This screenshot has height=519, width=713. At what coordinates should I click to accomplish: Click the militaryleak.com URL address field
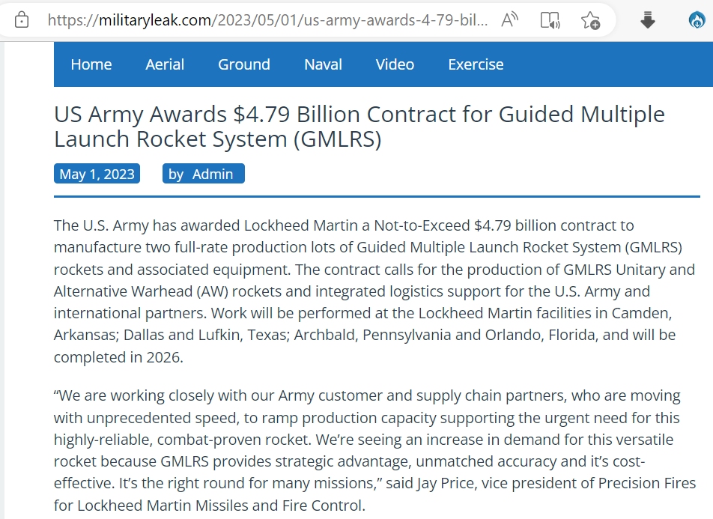pos(267,20)
